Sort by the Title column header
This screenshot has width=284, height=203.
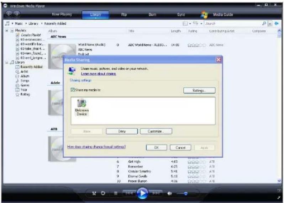[131, 31]
